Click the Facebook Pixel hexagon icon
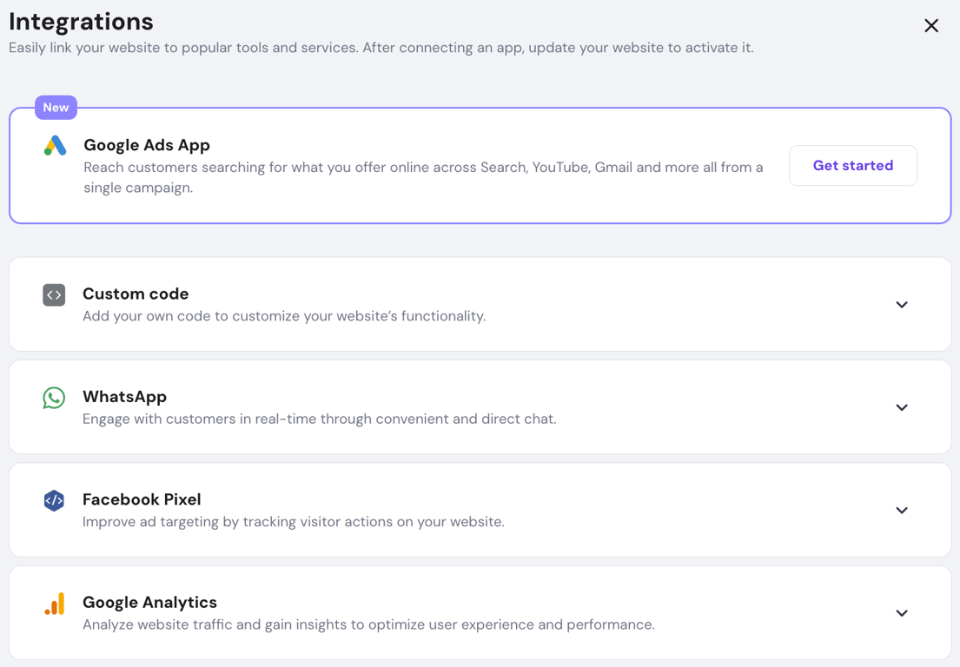This screenshot has height=667, width=960. pyautogui.click(x=53, y=500)
